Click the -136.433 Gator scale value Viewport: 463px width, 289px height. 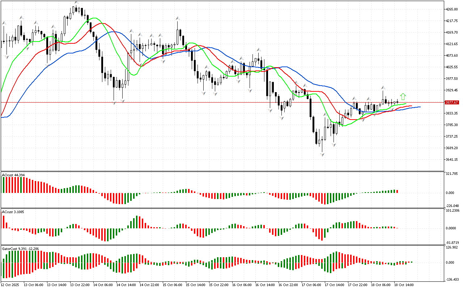click(x=452, y=280)
